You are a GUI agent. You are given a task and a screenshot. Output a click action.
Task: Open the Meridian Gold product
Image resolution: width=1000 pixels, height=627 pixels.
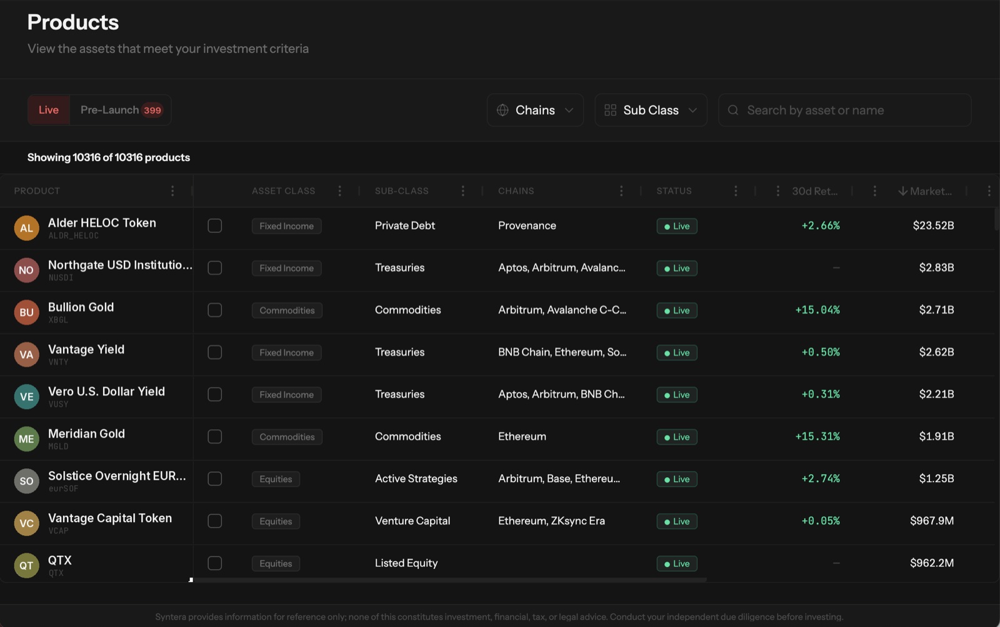(86, 433)
